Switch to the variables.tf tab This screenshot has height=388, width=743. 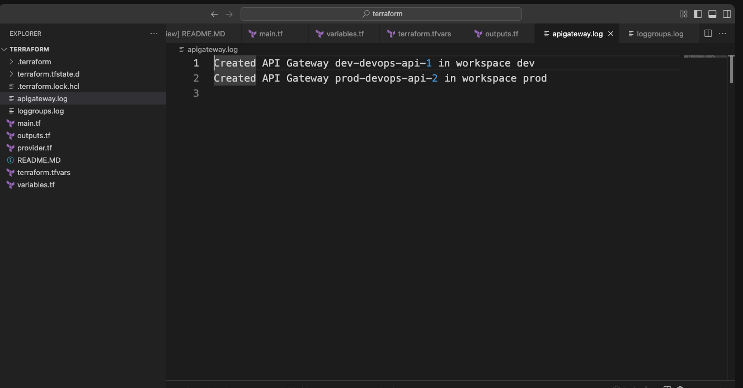pos(345,34)
